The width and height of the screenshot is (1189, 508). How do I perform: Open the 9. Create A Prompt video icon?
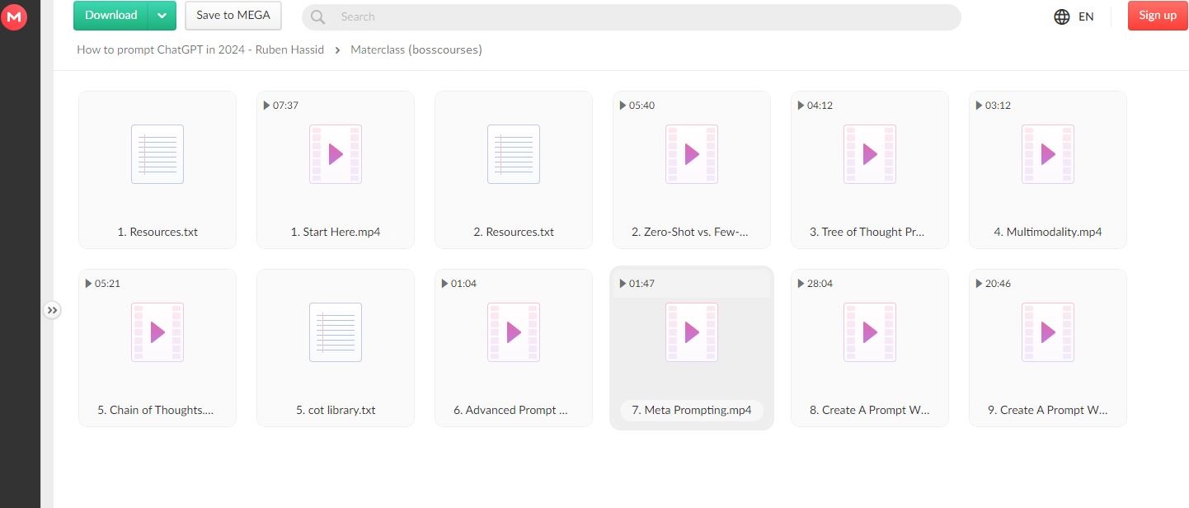tap(1048, 332)
